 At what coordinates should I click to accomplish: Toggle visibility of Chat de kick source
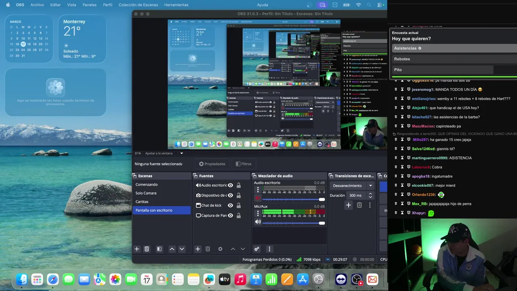tap(230, 205)
